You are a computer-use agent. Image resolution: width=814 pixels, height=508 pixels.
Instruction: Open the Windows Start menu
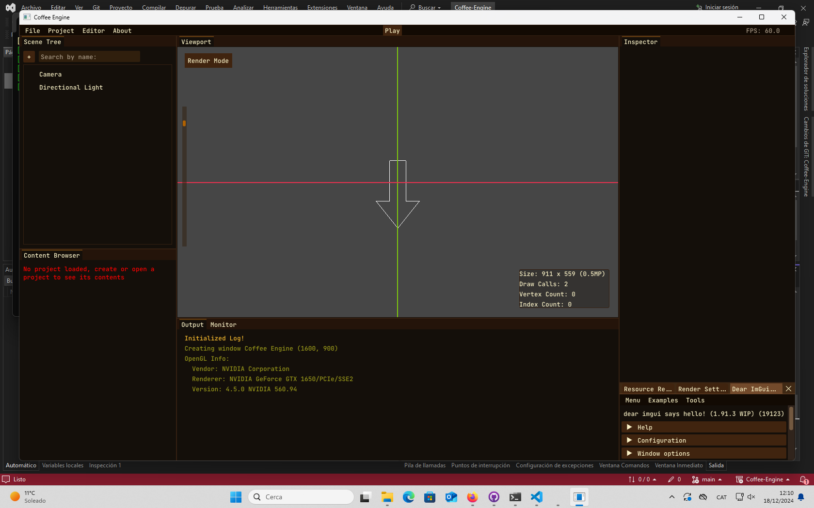pyautogui.click(x=236, y=497)
